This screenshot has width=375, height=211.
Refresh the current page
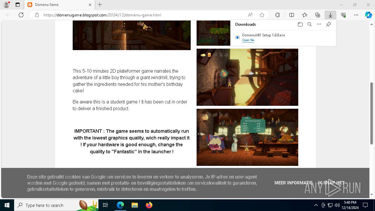click(x=21, y=15)
